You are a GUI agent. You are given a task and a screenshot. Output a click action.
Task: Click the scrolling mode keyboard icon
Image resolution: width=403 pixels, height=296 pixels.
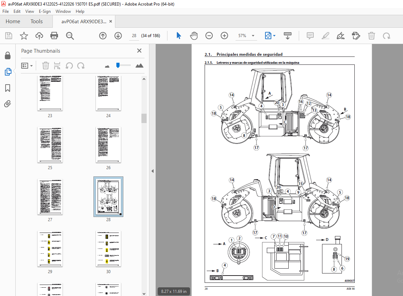click(287, 36)
